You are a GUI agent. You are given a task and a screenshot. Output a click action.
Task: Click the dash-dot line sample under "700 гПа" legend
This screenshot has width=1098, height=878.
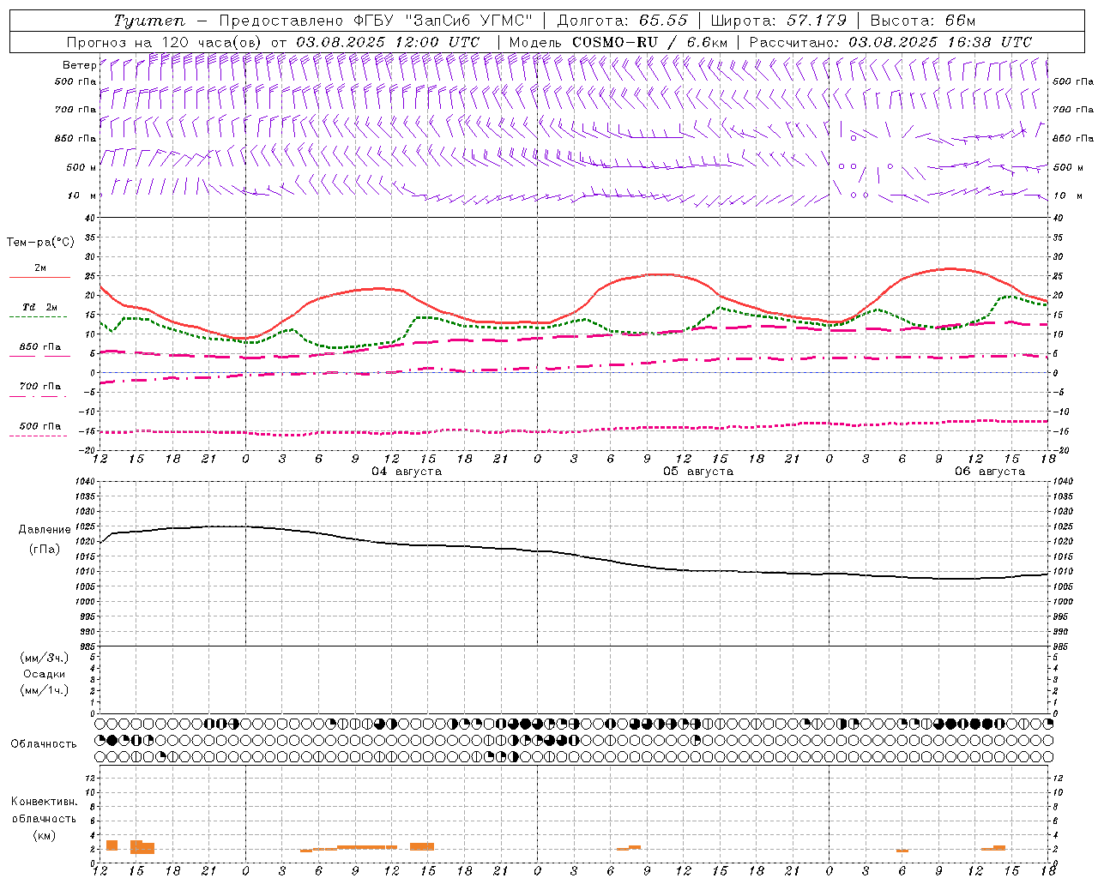pyautogui.click(x=38, y=396)
